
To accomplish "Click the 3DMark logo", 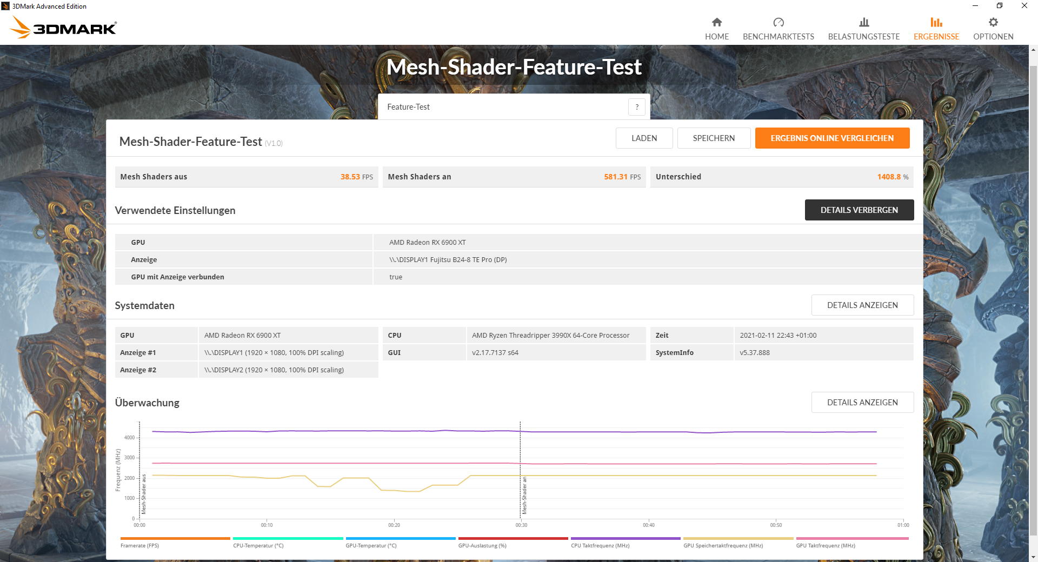I will 64,28.
